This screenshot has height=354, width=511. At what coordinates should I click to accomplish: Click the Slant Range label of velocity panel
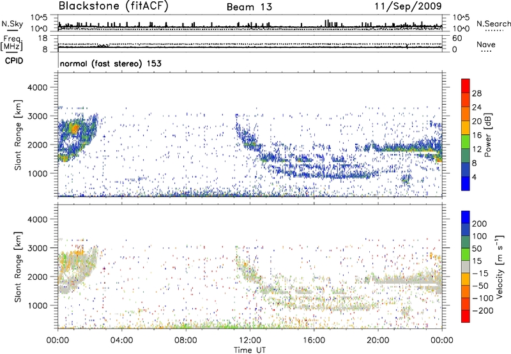pyautogui.click(x=18, y=266)
